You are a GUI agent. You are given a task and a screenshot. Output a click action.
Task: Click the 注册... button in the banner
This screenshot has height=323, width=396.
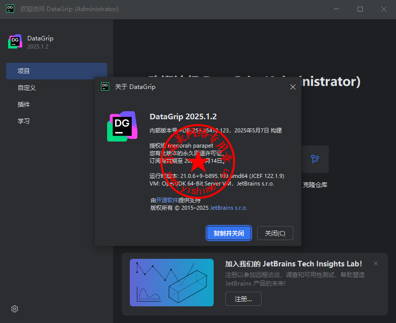point(243,299)
